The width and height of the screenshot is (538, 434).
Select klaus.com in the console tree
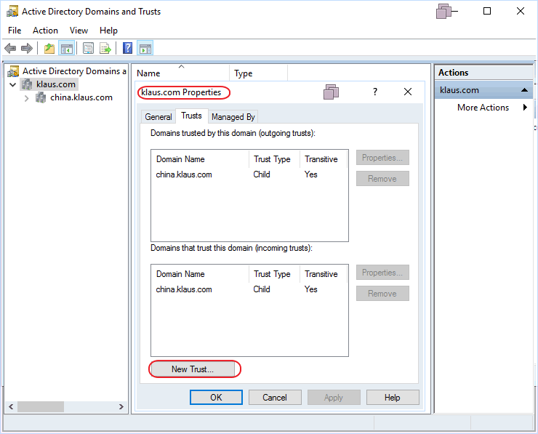56,84
